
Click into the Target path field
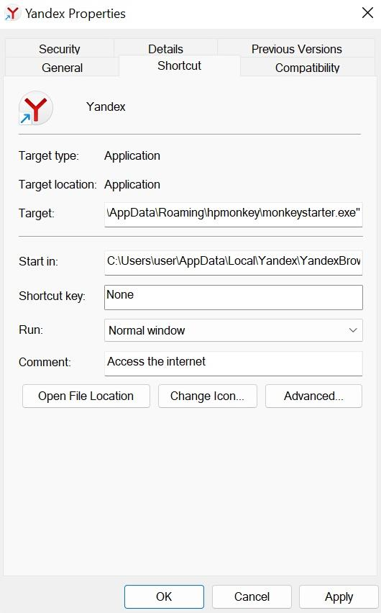[x=234, y=214]
